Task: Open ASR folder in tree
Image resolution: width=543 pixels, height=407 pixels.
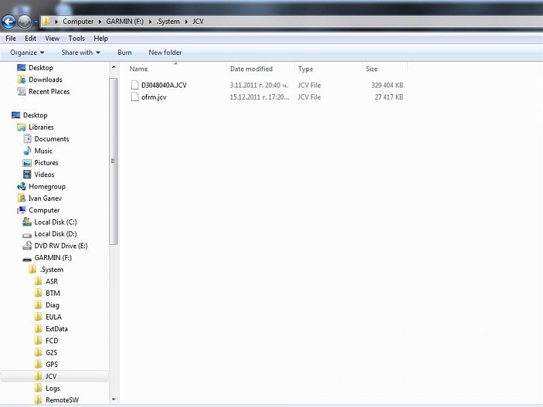Action: 52,282
